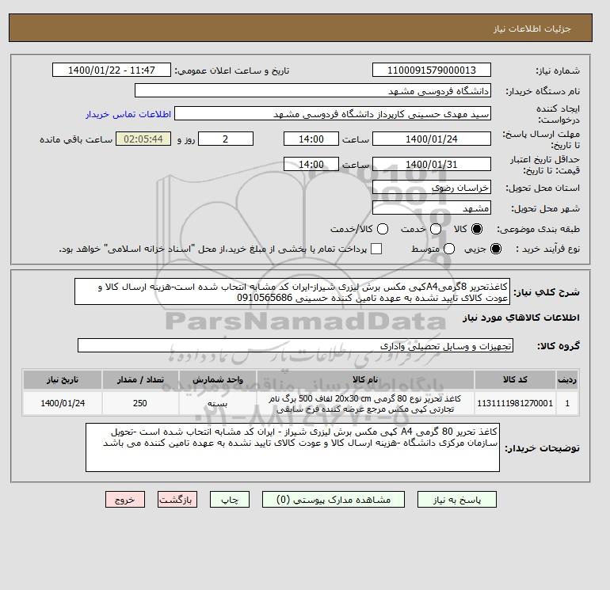Click the buyer notes توضیحات خریدار text area
Viewport: 610px width, 590px height.
coord(292,447)
